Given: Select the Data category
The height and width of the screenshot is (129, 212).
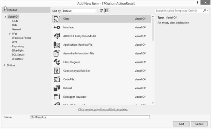Looking at the screenshot, I should click(x=14, y=25).
